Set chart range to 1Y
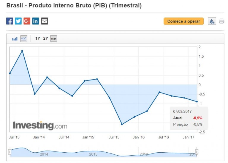 (x=38, y=38)
